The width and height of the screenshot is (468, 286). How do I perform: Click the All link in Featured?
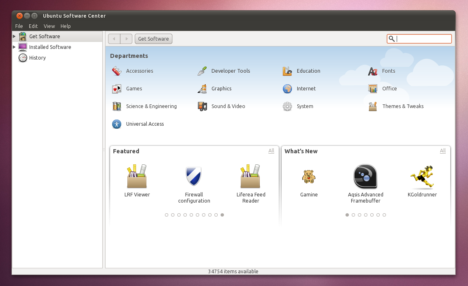[271, 151]
